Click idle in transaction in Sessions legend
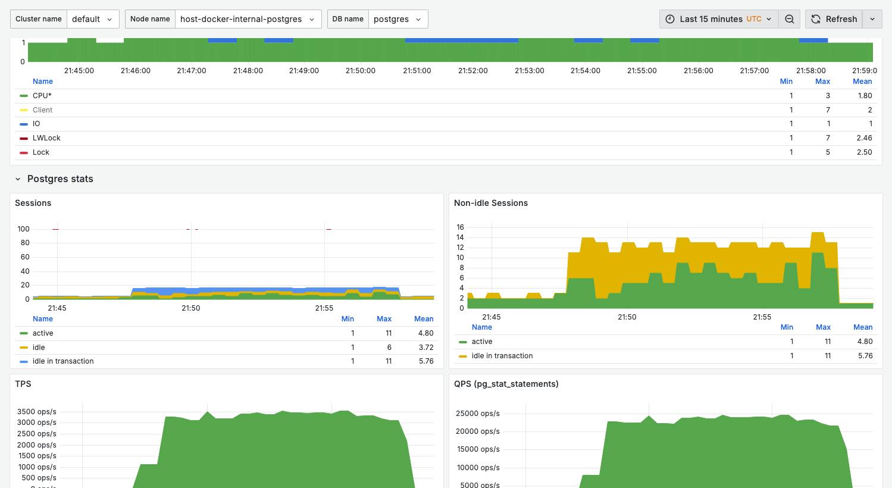Viewport: 892px width, 488px height. (x=63, y=361)
